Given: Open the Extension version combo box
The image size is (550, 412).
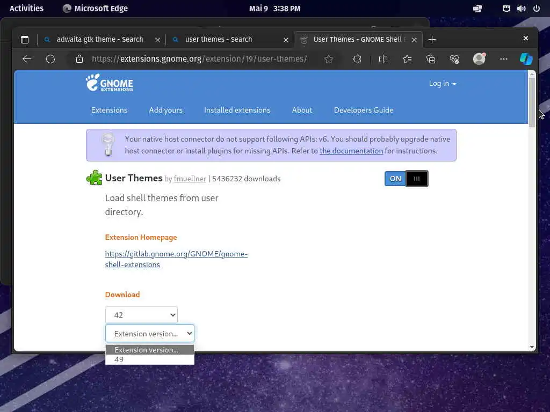Looking at the screenshot, I should click(x=150, y=333).
